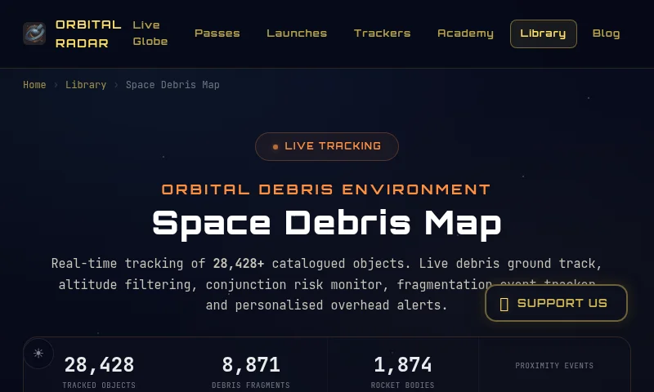654x392 pixels.
Task: Open the Blog link in navigation
Action: pyautogui.click(x=606, y=33)
